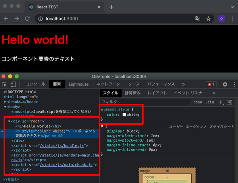This screenshot has height=183, width=238.
Task: Open /static/js/main.chunk.js link
Action: click(66, 165)
